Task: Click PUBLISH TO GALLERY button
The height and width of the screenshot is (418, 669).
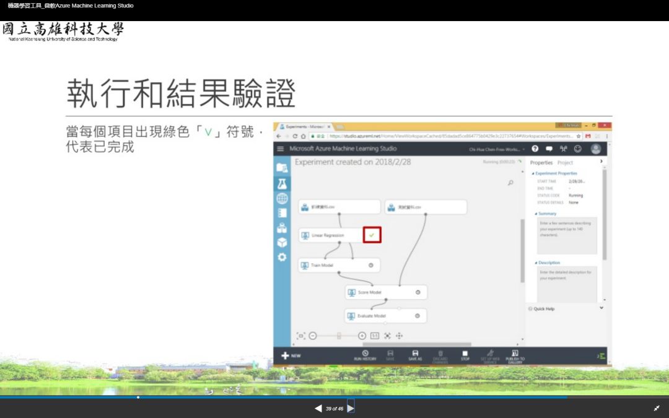Action: [x=515, y=356]
